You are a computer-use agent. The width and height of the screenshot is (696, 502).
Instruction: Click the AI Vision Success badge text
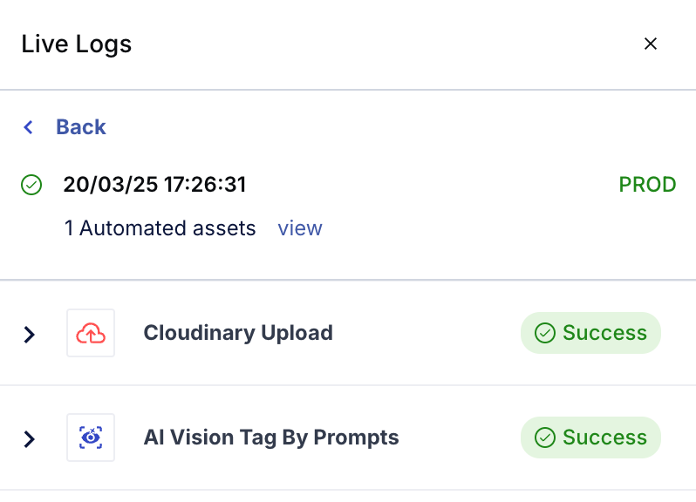point(604,438)
